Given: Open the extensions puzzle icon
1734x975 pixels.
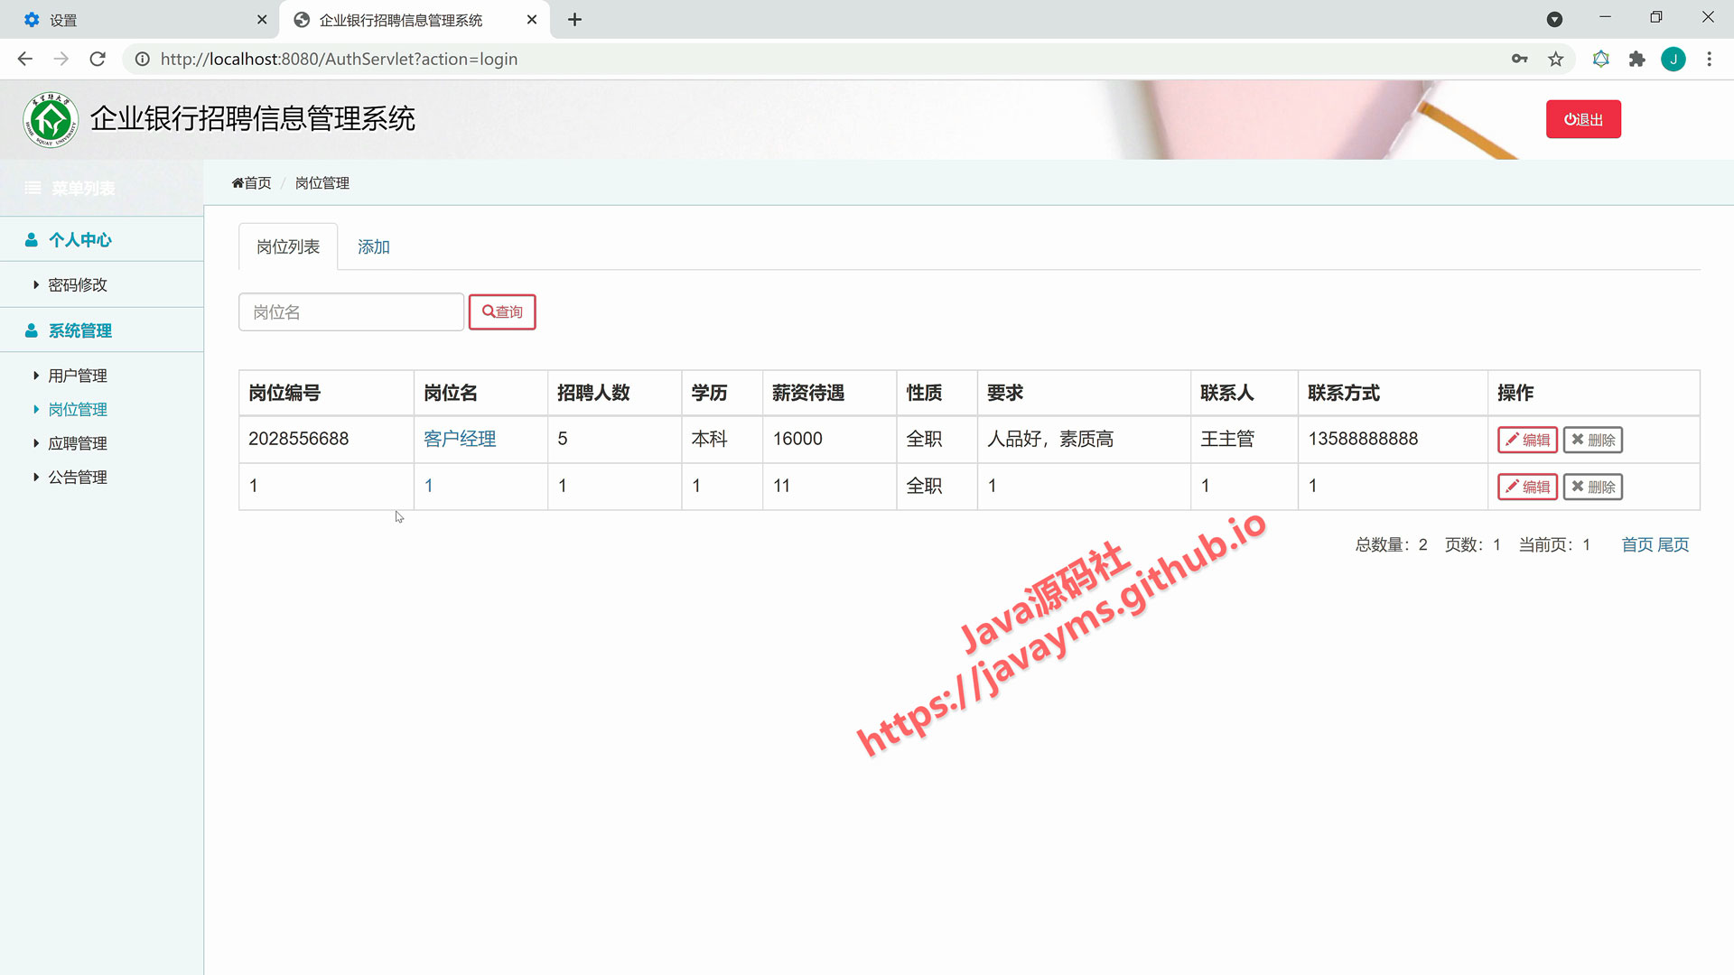Looking at the screenshot, I should [1636, 59].
